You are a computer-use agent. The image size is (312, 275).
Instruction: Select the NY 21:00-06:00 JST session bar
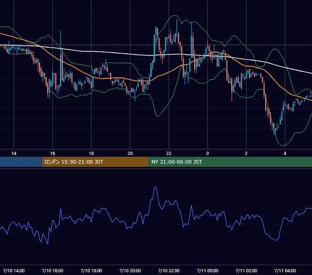(x=230, y=162)
